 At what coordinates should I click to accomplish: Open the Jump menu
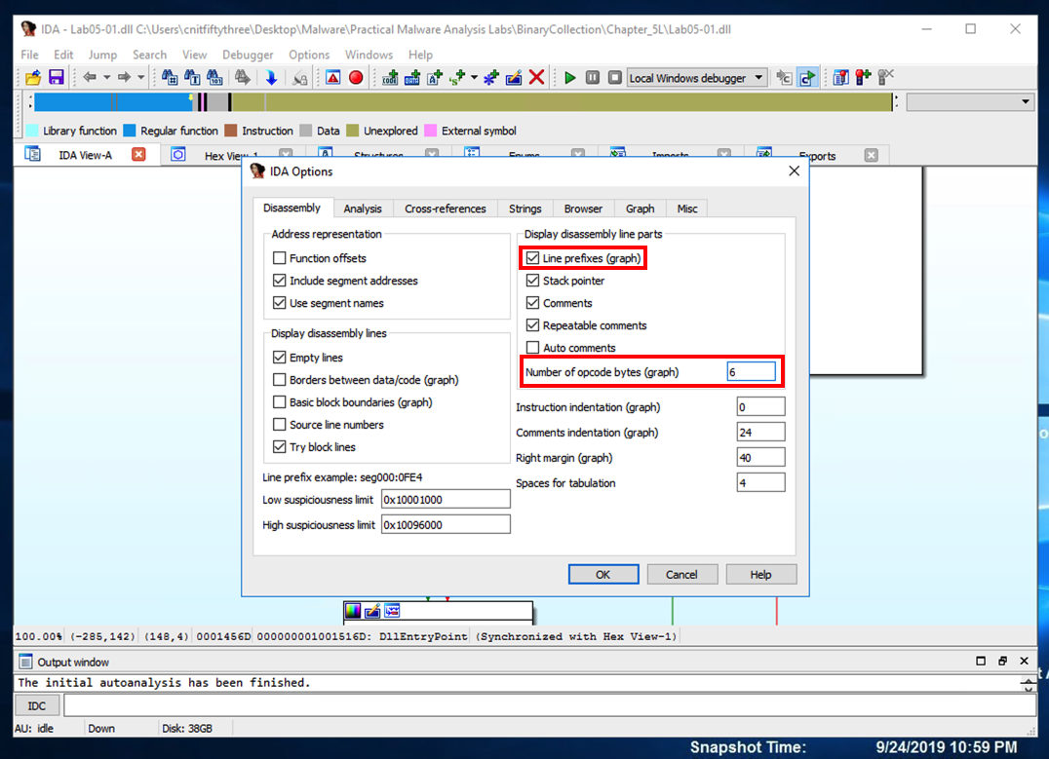[102, 55]
